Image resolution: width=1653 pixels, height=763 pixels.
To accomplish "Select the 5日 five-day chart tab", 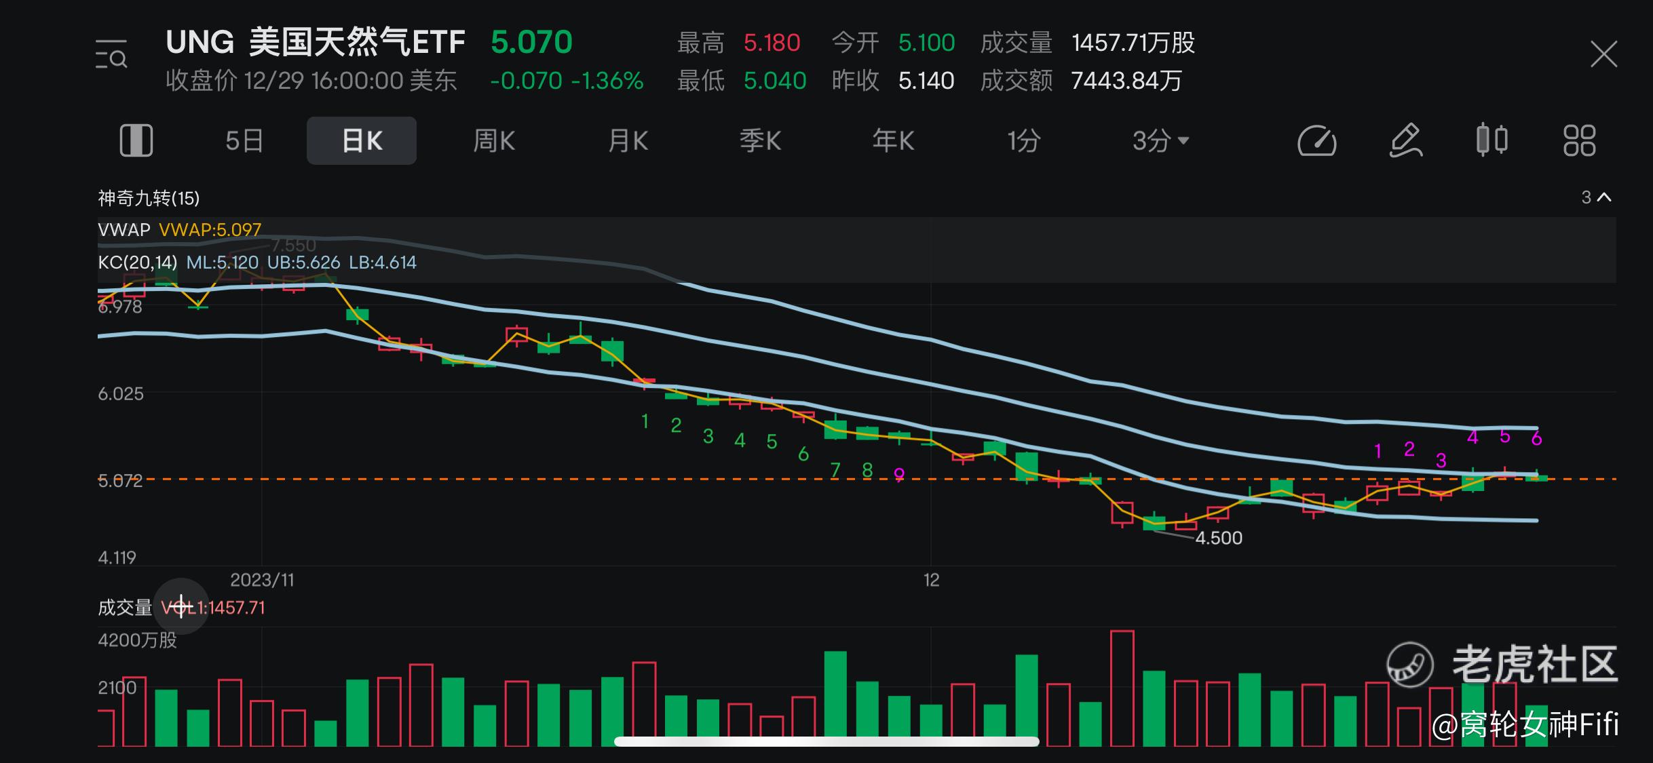I will (242, 140).
